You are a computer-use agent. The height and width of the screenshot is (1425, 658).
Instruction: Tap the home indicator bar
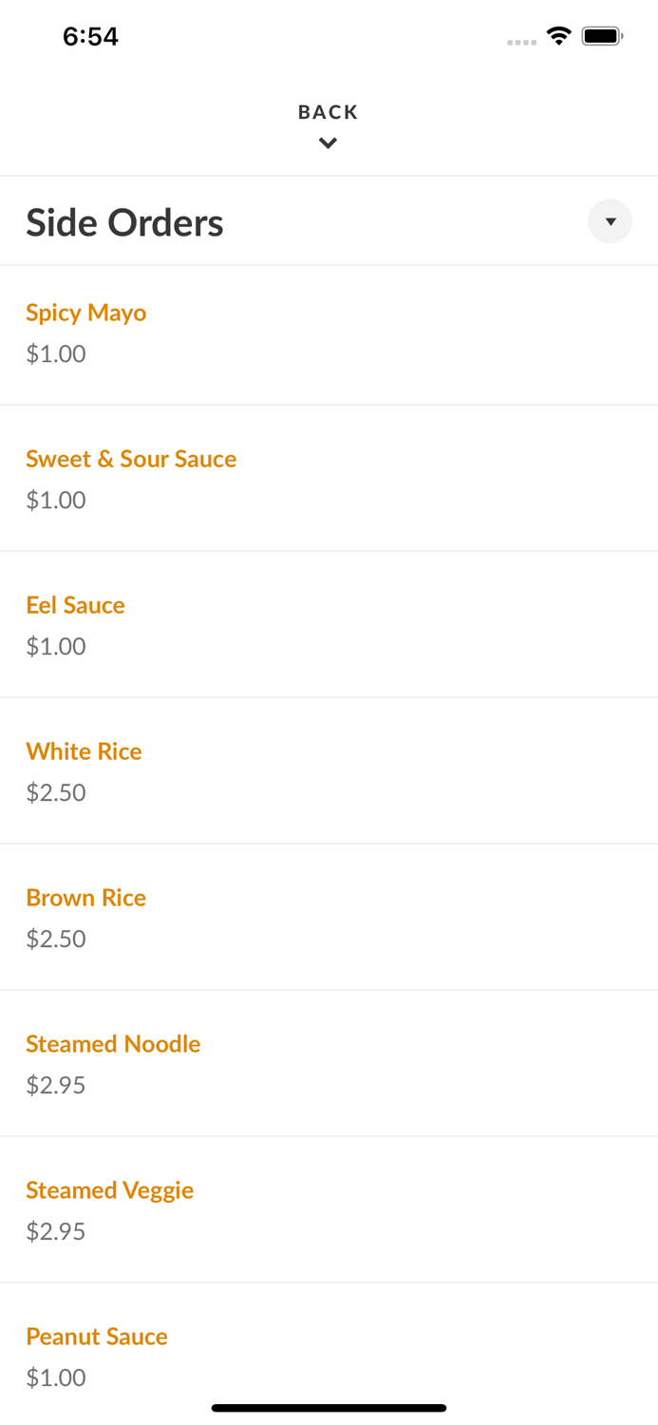pyautogui.click(x=329, y=1408)
